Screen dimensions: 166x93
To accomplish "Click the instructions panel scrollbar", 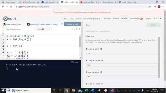I will [x=159, y=57].
